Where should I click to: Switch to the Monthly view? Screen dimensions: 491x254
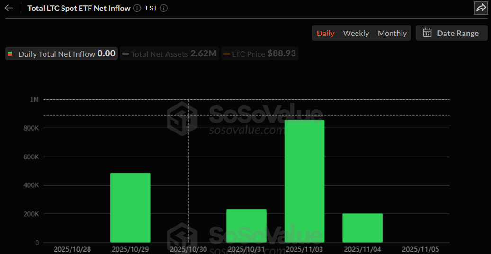click(392, 33)
